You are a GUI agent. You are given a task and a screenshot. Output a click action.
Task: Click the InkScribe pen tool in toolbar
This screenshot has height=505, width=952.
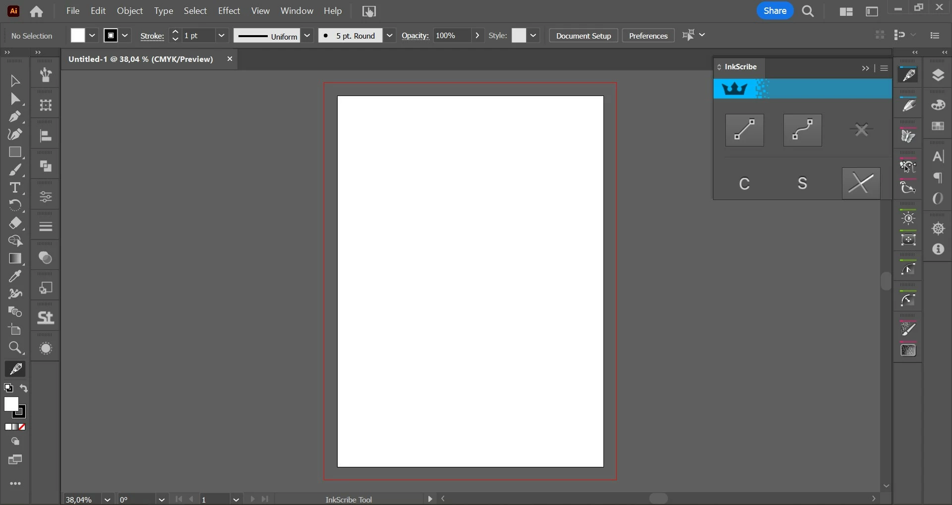pyautogui.click(x=15, y=369)
